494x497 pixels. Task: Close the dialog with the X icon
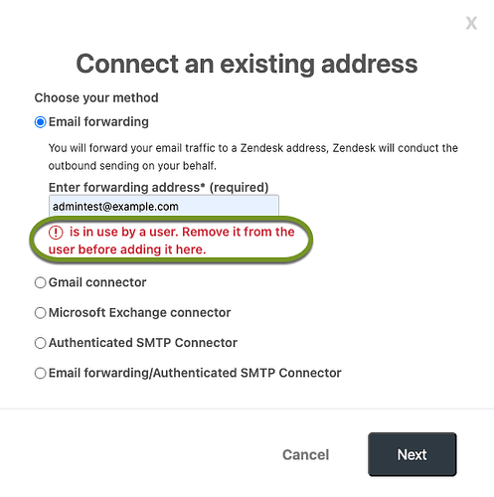coord(471,23)
